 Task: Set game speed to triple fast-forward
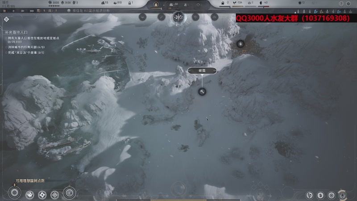[32, 11]
